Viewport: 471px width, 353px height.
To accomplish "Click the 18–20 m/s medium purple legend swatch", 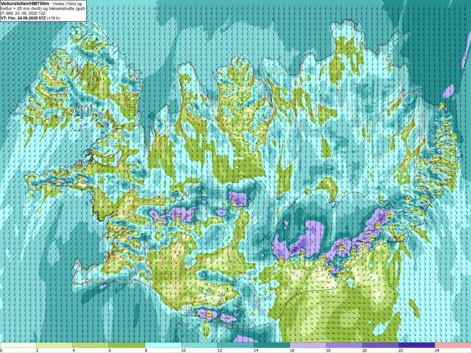I will click(344, 345).
